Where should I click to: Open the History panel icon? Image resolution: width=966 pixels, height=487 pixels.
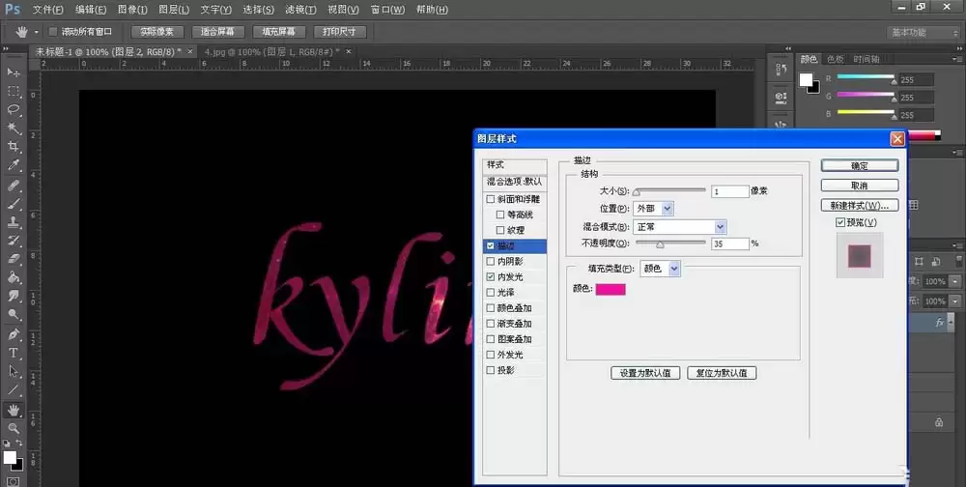tap(781, 71)
